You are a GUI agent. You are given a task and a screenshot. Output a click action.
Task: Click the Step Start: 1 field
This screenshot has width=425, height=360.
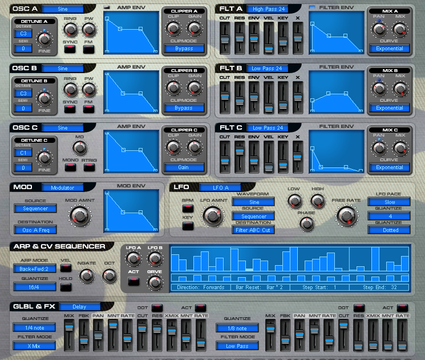click(320, 287)
